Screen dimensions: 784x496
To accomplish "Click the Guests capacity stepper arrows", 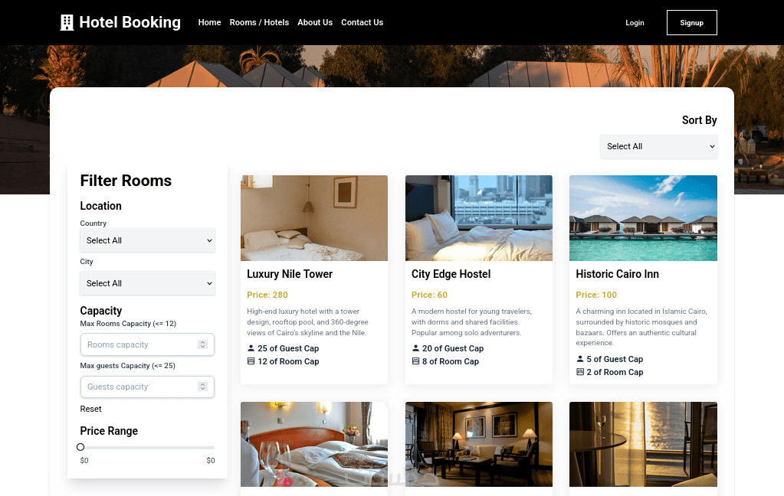I will [x=202, y=387].
